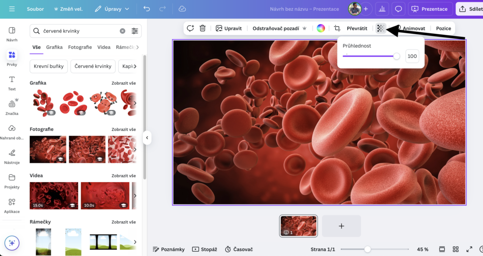
Task: Open Poznámky notes at bottom
Action: (x=168, y=249)
